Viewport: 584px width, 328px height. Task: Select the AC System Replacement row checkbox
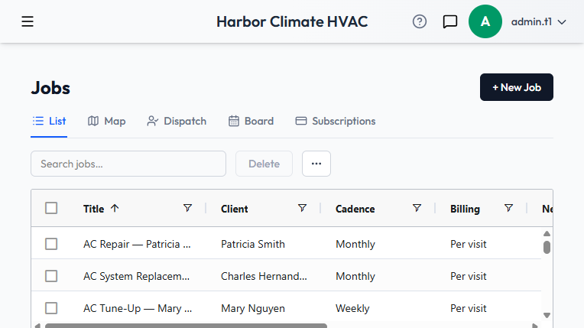[51, 276]
